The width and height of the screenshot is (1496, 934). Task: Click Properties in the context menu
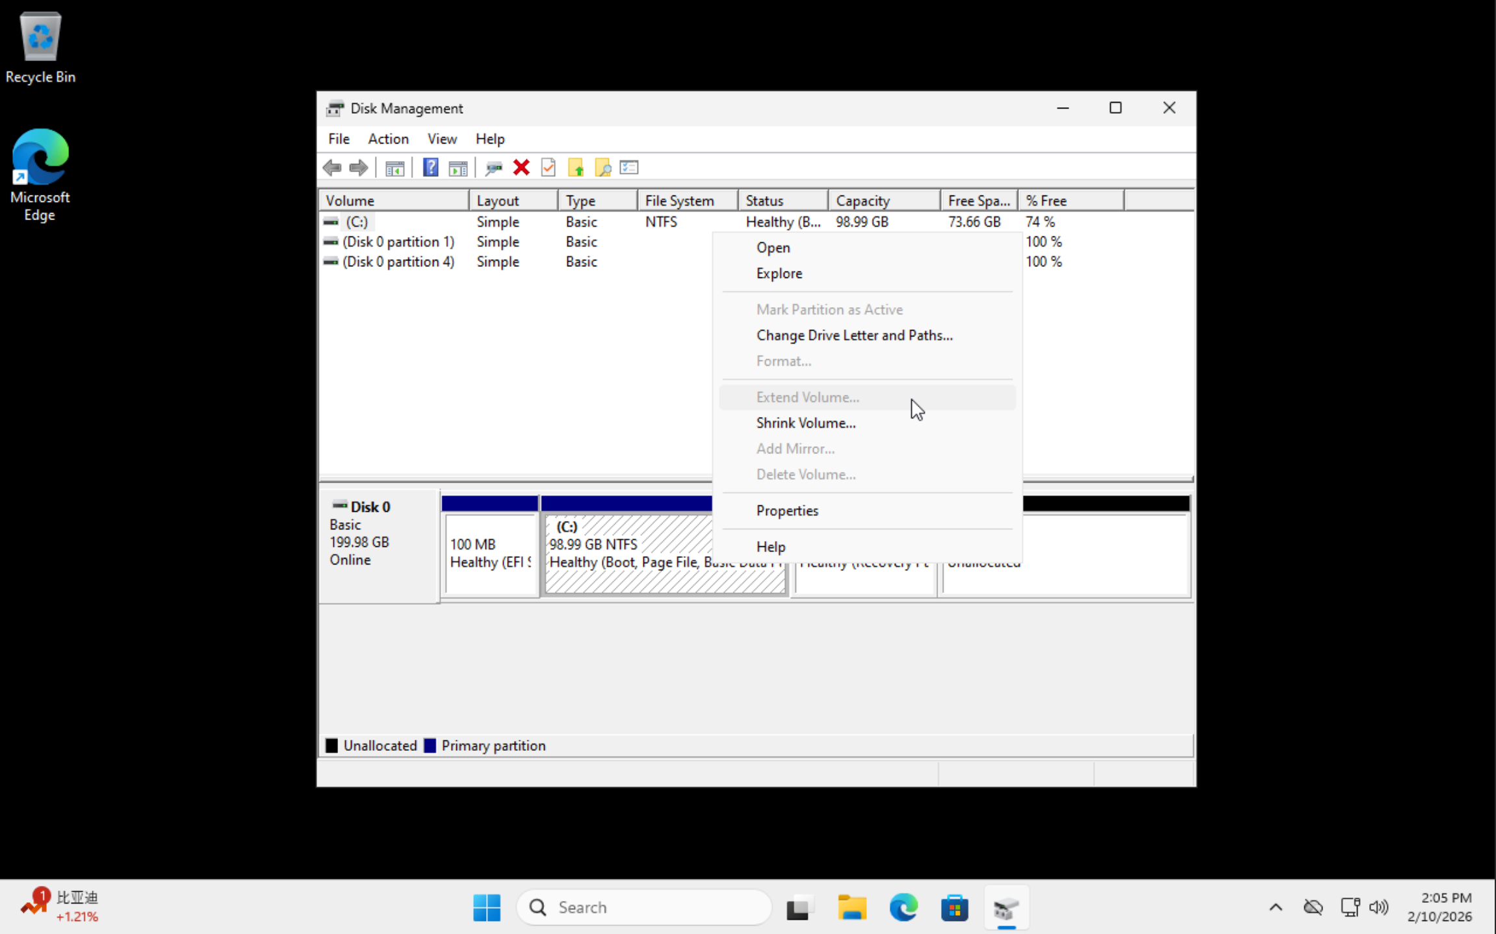[786, 511]
